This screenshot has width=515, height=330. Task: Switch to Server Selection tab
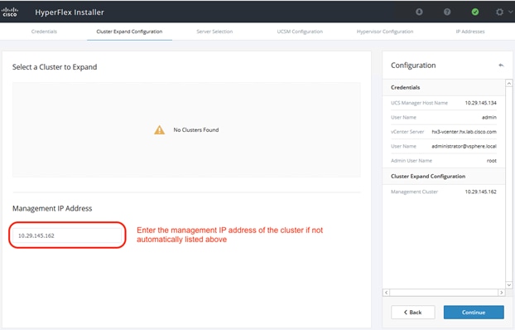tap(214, 32)
